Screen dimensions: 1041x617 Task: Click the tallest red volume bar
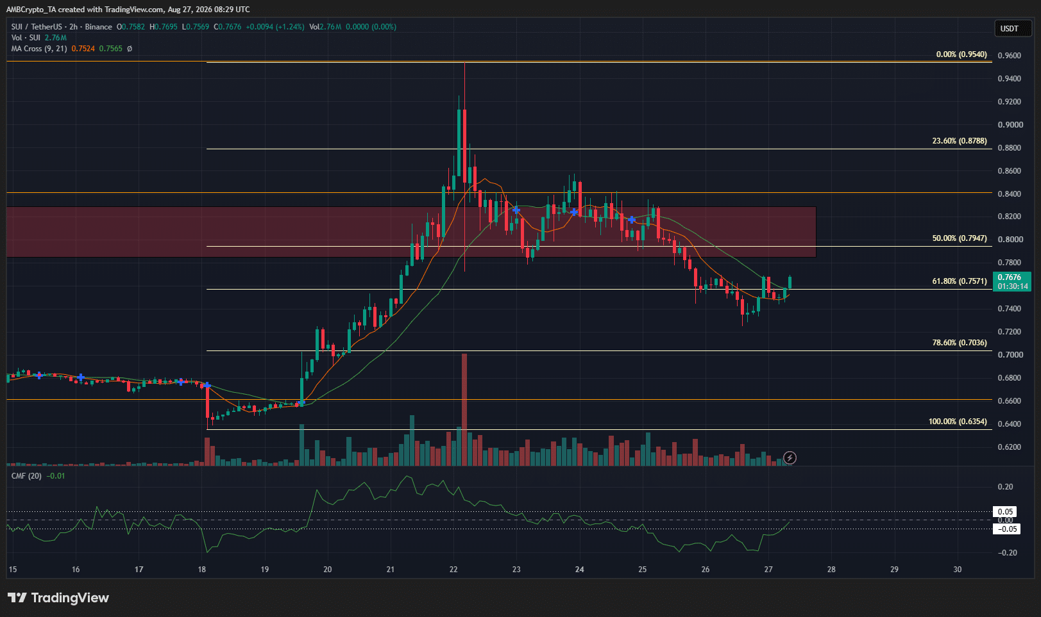point(464,409)
